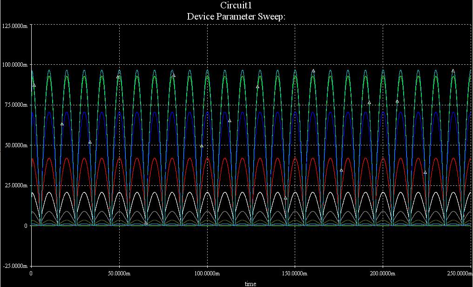Select the leftmost triangle trace marker
The height and width of the screenshot is (287, 473).
[x=34, y=85]
